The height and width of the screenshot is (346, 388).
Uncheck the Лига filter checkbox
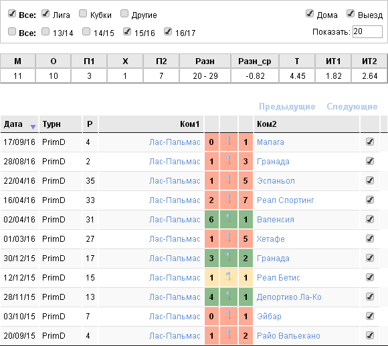pyautogui.click(x=45, y=13)
